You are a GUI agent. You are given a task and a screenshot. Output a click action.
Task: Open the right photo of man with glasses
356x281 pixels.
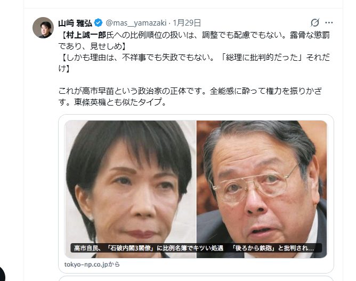(x=262, y=189)
